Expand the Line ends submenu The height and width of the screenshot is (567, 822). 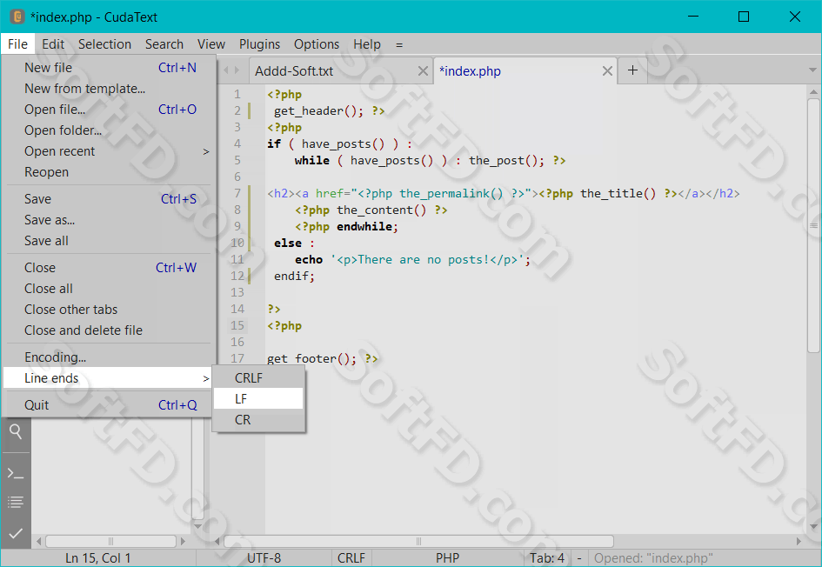click(x=109, y=378)
